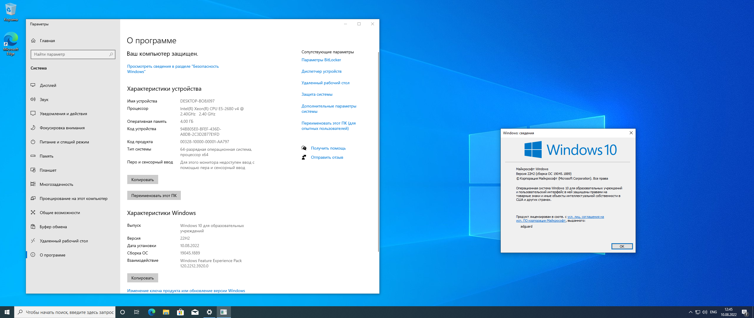The width and height of the screenshot is (754, 318).
Task: Copy Windows specifications with lower Копировать
Action: pyautogui.click(x=143, y=278)
